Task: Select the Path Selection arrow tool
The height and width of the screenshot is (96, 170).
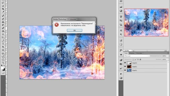Action: (x=3, y=47)
